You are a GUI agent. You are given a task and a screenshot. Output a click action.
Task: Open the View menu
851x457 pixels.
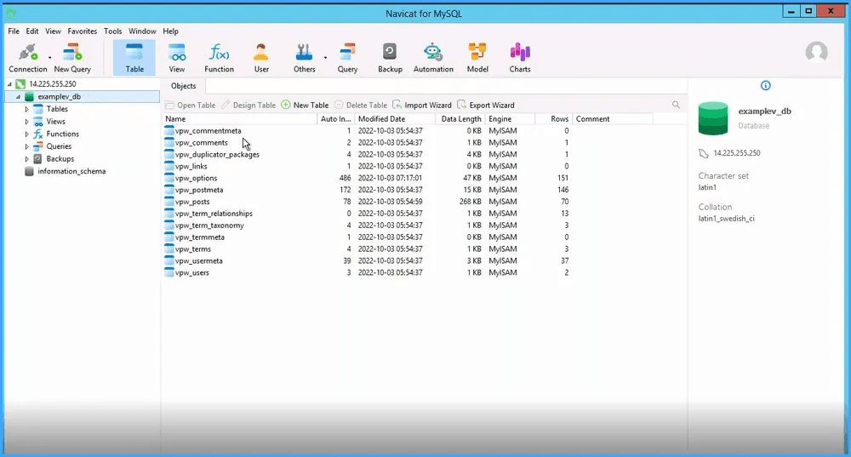click(x=53, y=31)
